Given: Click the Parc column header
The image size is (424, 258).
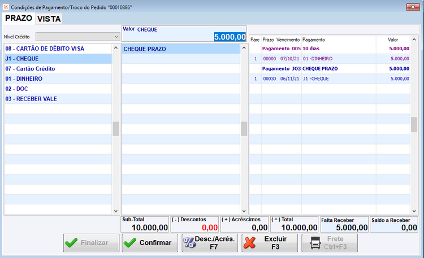Looking at the screenshot, I should pos(255,40).
